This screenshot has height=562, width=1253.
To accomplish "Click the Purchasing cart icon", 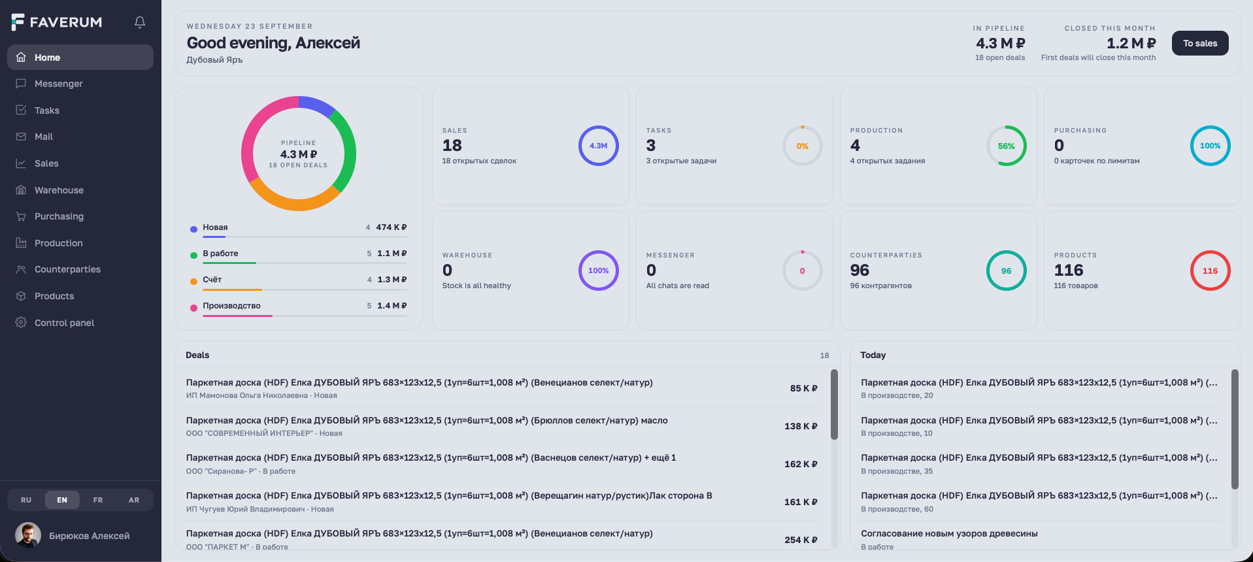I will point(21,216).
